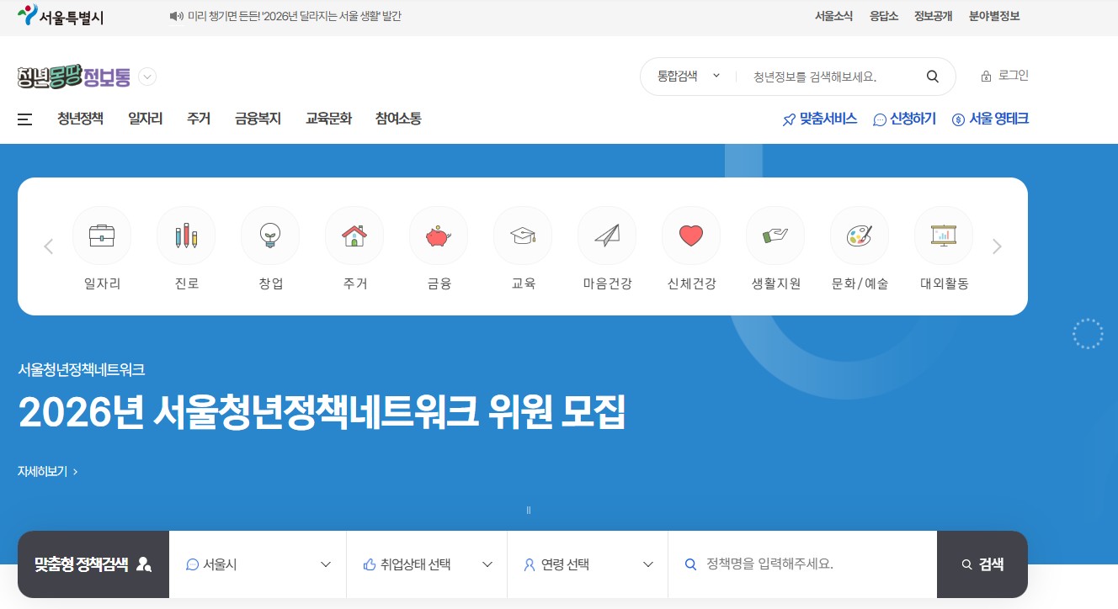The width and height of the screenshot is (1118, 609).
Task: Open 서울소식 top link
Action: click(x=833, y=16)
